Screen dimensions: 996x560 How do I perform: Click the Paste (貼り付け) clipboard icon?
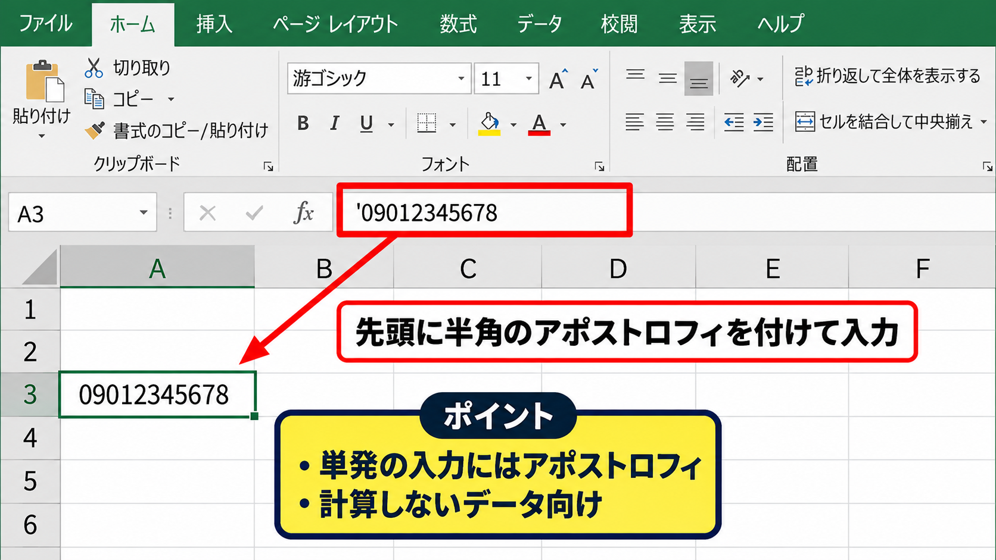click(43, 81)
